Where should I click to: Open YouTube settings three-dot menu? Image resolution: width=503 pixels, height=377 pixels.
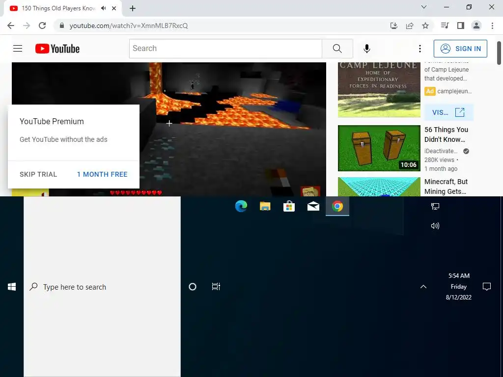point(419,49)
